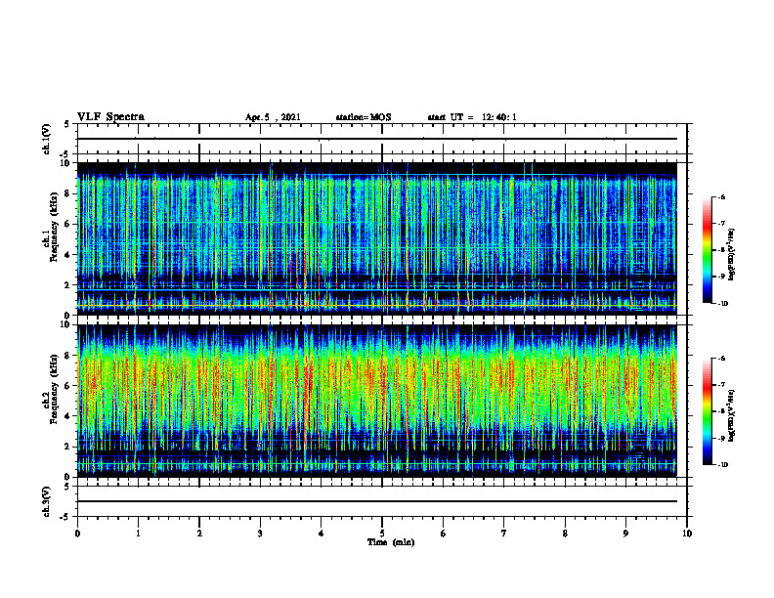Click the "-6" tick on ch.1 color bar

[x=720, y=196]
